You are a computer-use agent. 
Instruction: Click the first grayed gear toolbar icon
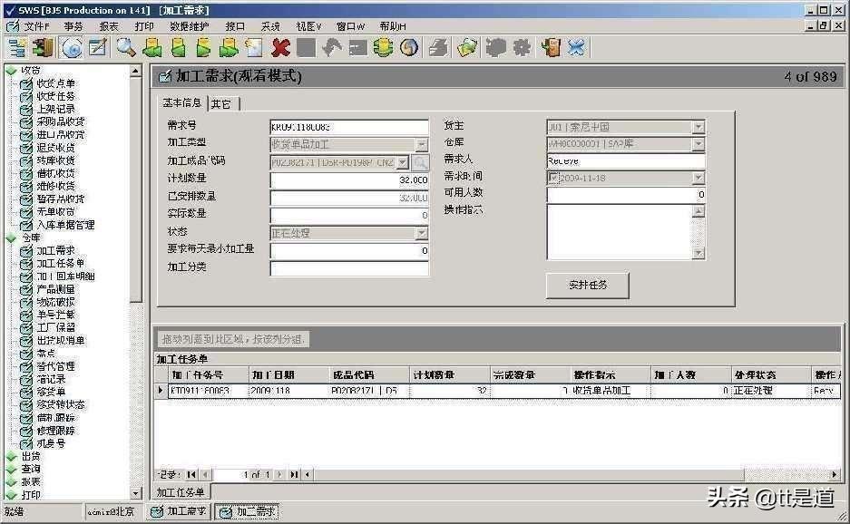(x=495, y=48)
